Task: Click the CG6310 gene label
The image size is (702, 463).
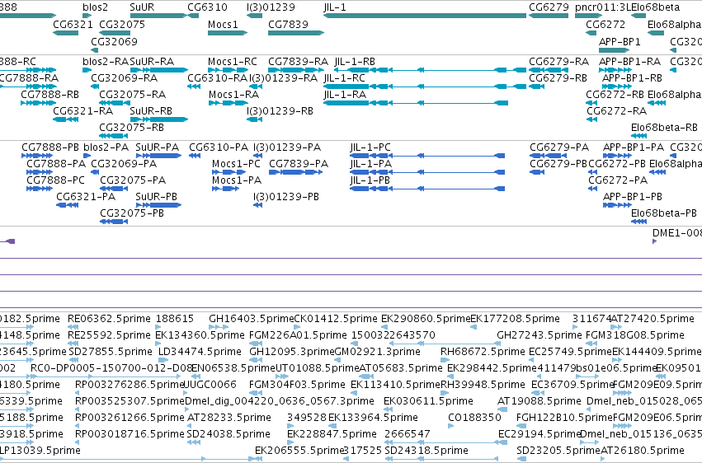Action: click(x=207, y=7)
